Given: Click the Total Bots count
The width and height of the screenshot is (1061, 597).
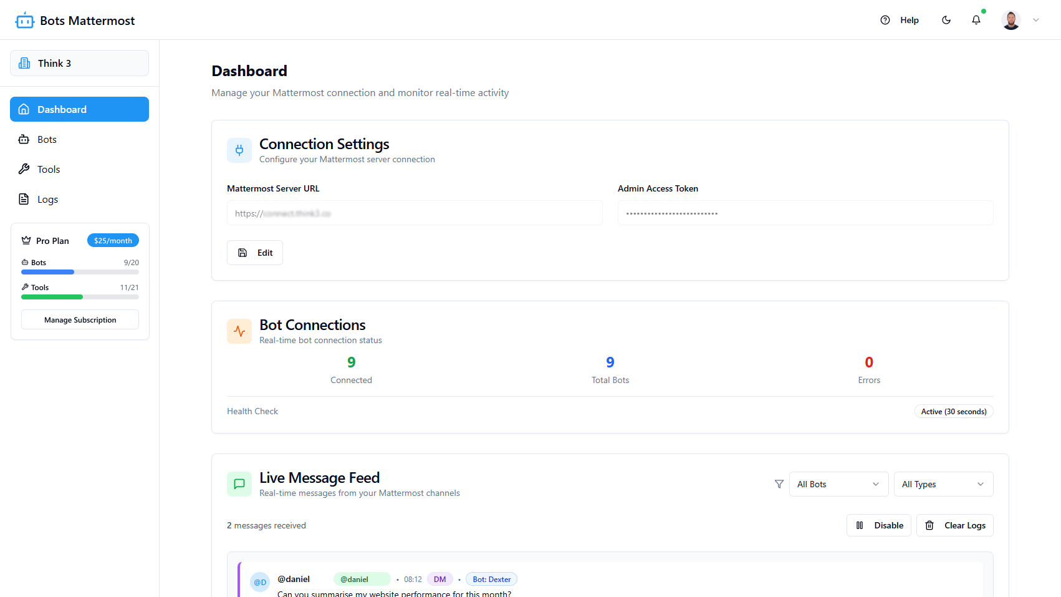Looking at the screenshot, I should click(610, 362).
